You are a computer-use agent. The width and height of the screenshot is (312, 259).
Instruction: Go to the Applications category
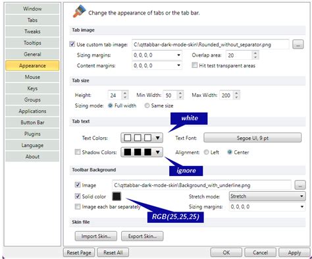click(x=32, y=111)
